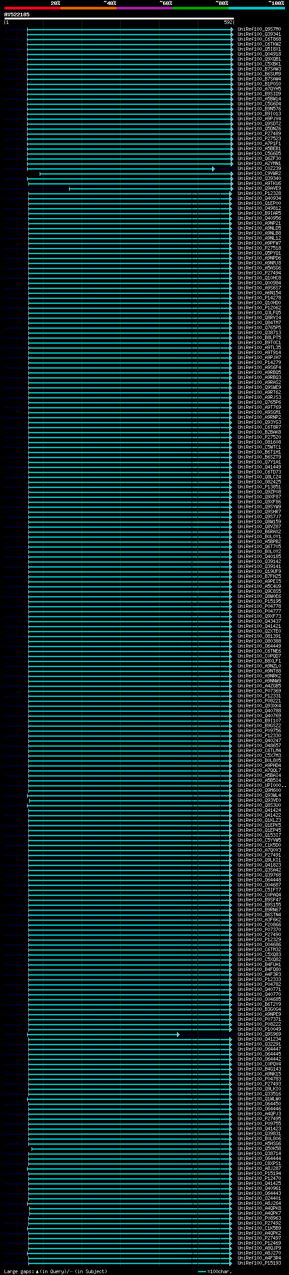Click the short alignment arrowhead of Q9S969

(178, 1034)
